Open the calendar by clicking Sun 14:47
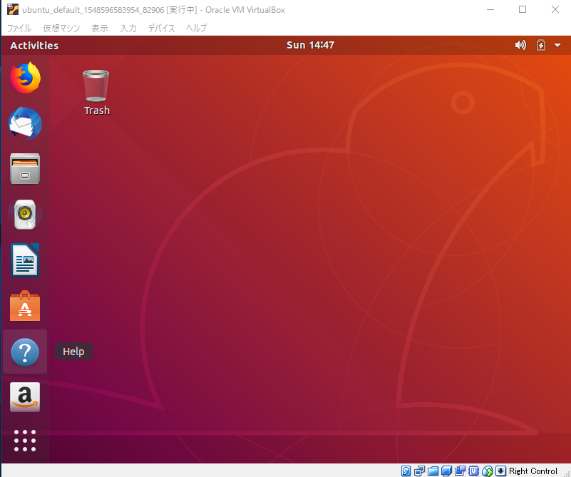Image resolution: width=571 pixels, height=477 pixels. tap(310, 44)
